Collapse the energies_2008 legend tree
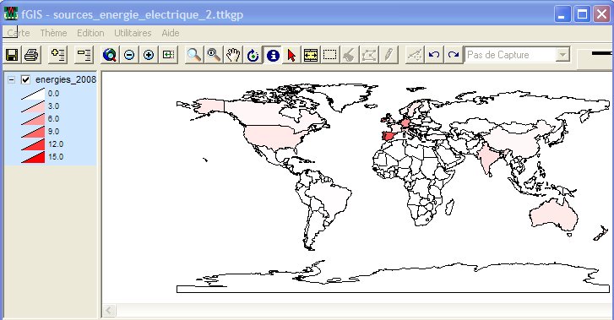 point(11,79)
